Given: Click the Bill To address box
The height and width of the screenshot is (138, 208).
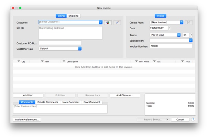Looking at the screenshot, I should pyautogui.click(x=70, y=33).
